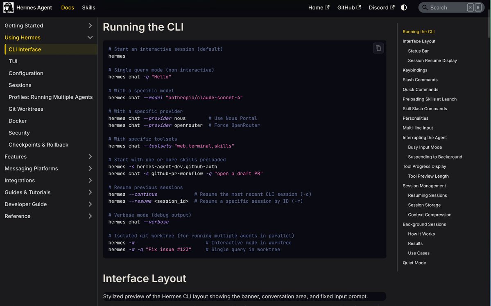Jump to Slash Commands section
The image size is (491, 306).
pyautogui.click(x=420, y=80)
